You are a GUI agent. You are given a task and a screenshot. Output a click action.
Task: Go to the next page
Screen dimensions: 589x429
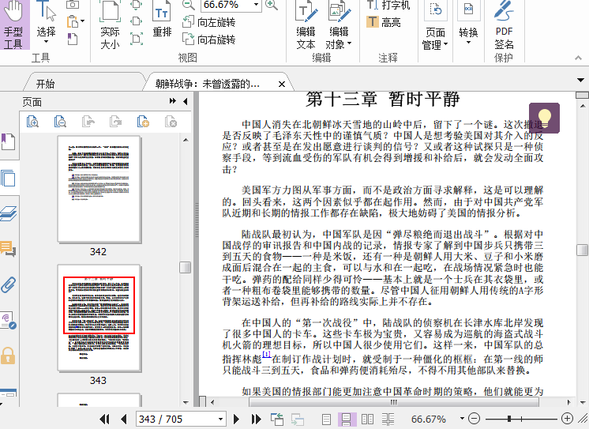tap(236, 419)
